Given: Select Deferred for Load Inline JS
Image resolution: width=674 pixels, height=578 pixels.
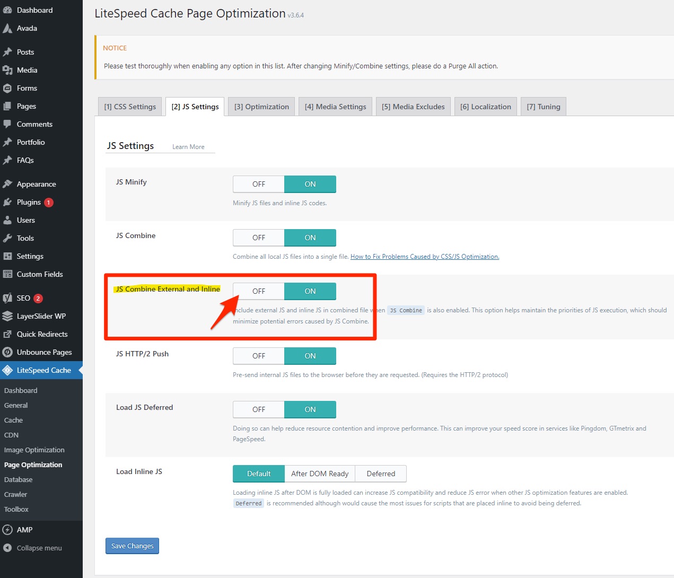Looking at the screenshot, I should tap(381, 474).
